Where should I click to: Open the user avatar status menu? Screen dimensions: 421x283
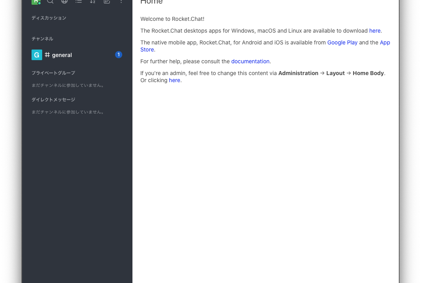coord(36,2)
